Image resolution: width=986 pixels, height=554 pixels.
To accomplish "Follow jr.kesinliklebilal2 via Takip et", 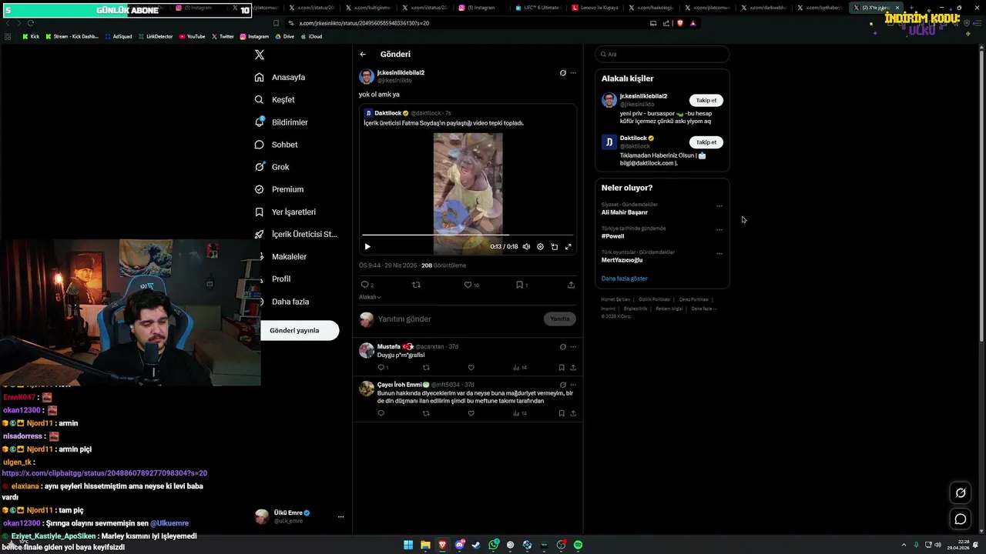I will coord(706,100).
